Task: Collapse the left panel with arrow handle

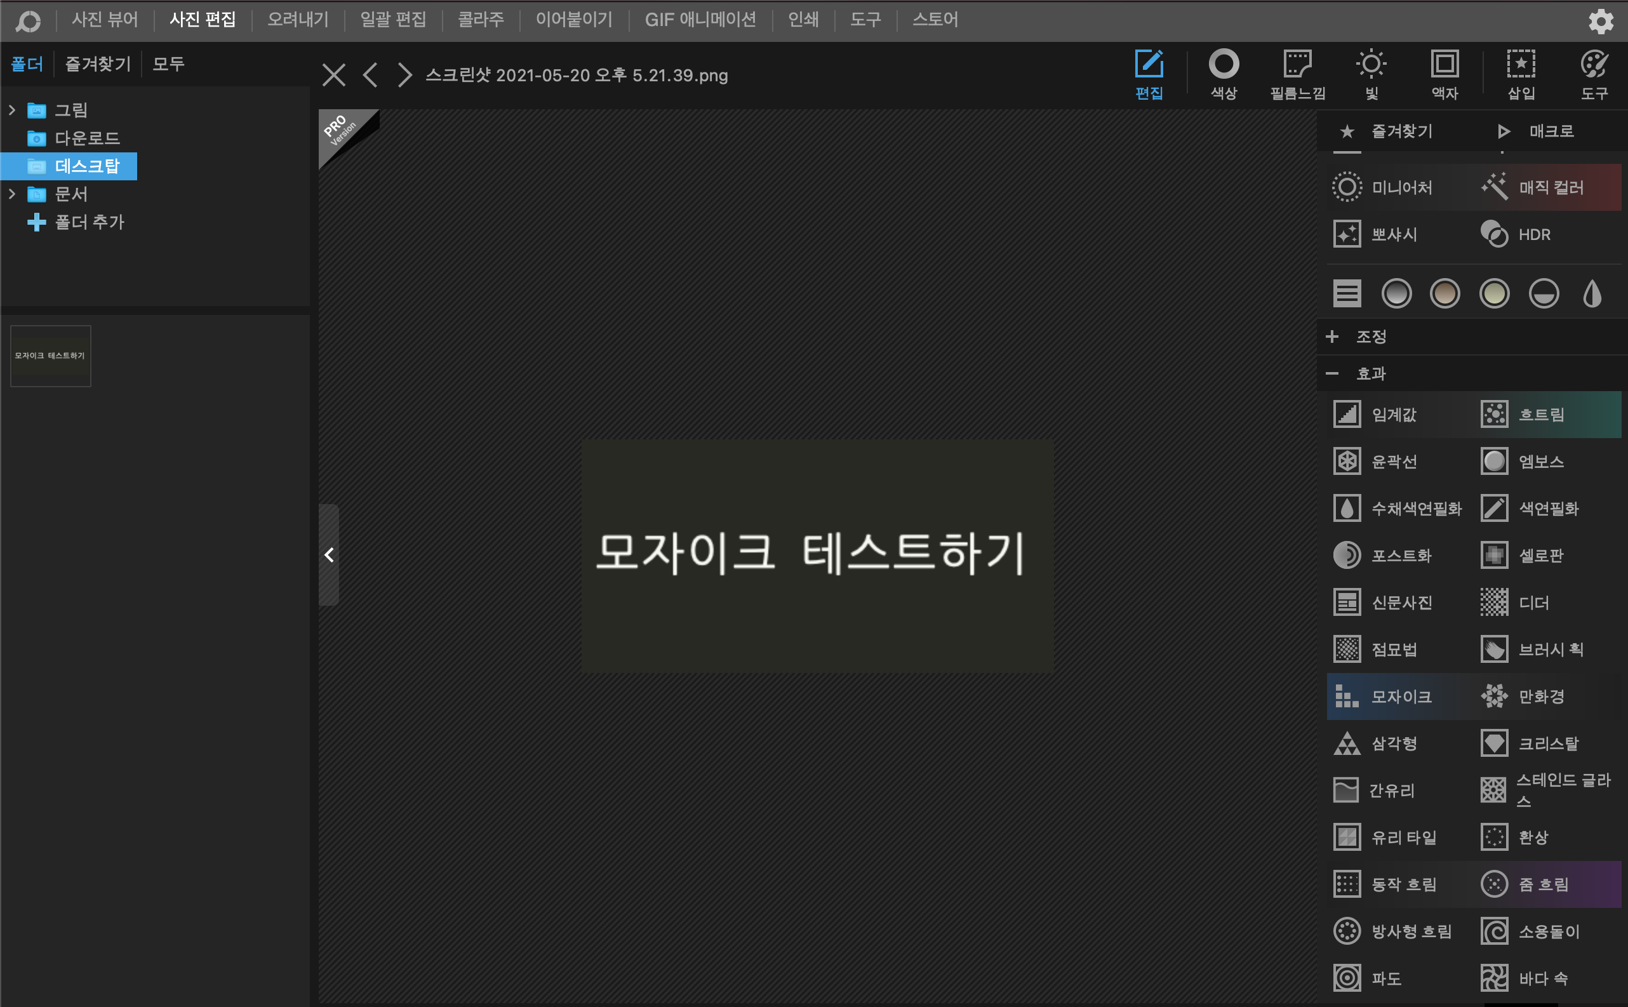Action: click(x=329, y=555)
